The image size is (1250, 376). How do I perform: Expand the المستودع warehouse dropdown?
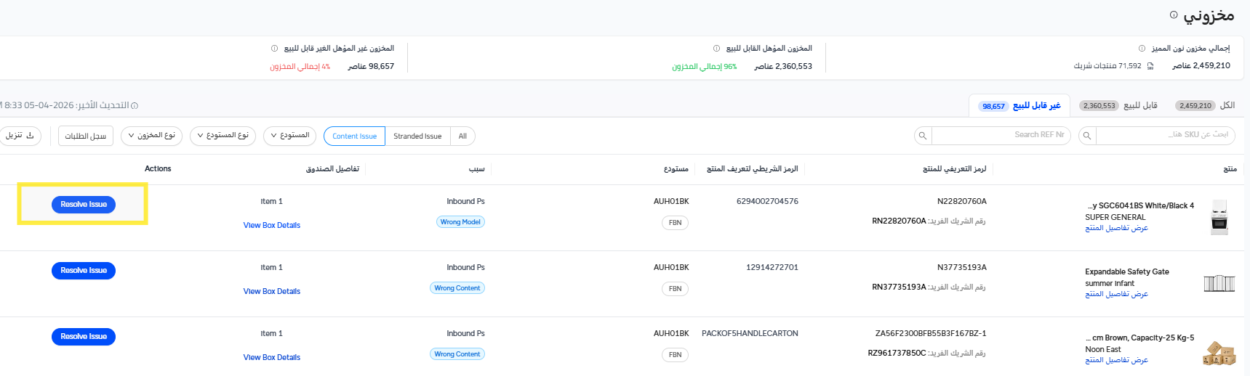289,136
